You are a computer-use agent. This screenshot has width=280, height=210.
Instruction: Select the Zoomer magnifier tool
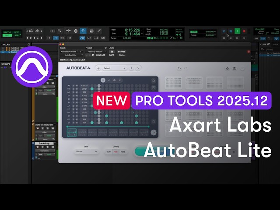59,31
